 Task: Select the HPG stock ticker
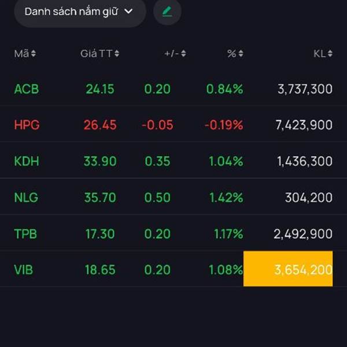27,125
